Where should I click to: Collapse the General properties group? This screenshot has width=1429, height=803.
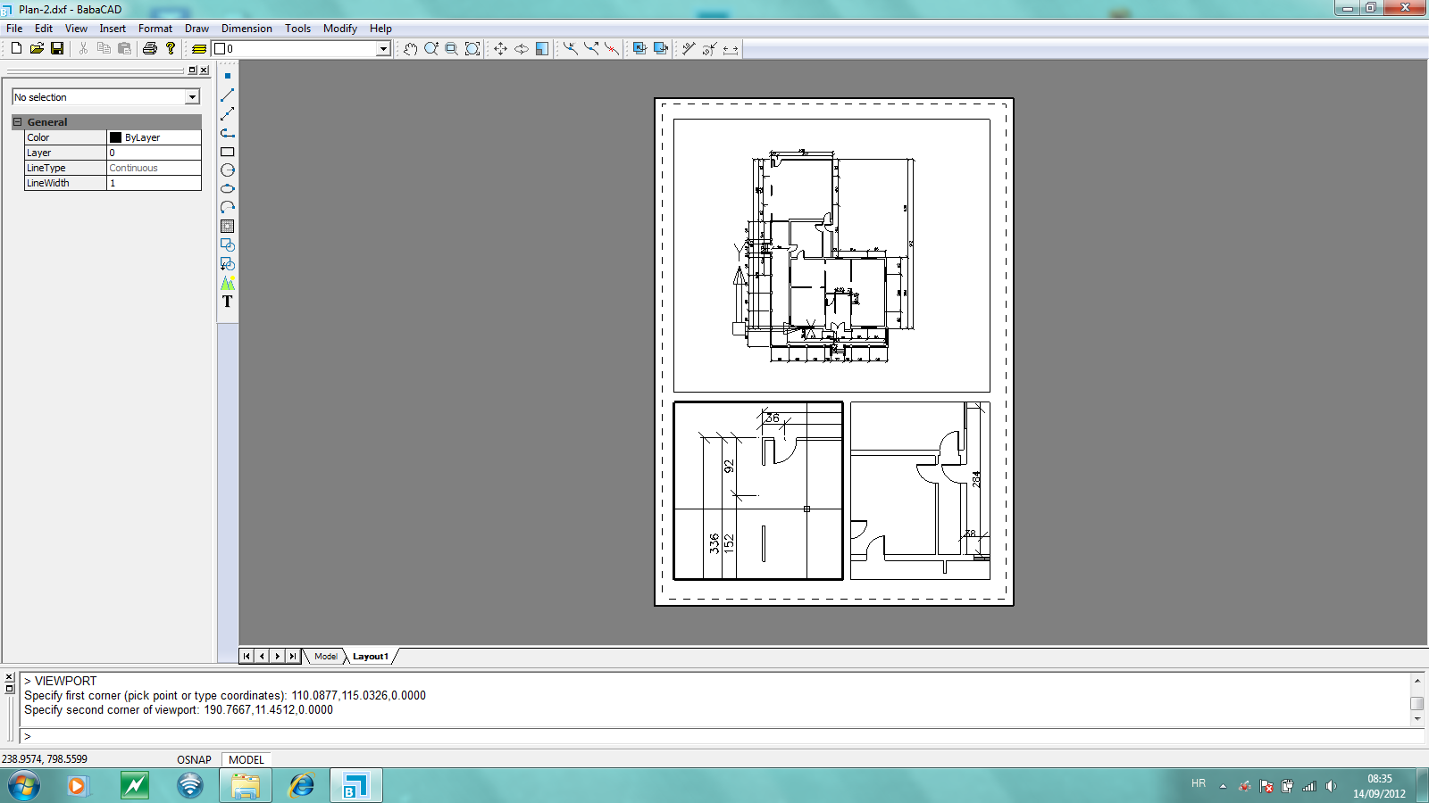click(17, 122)
